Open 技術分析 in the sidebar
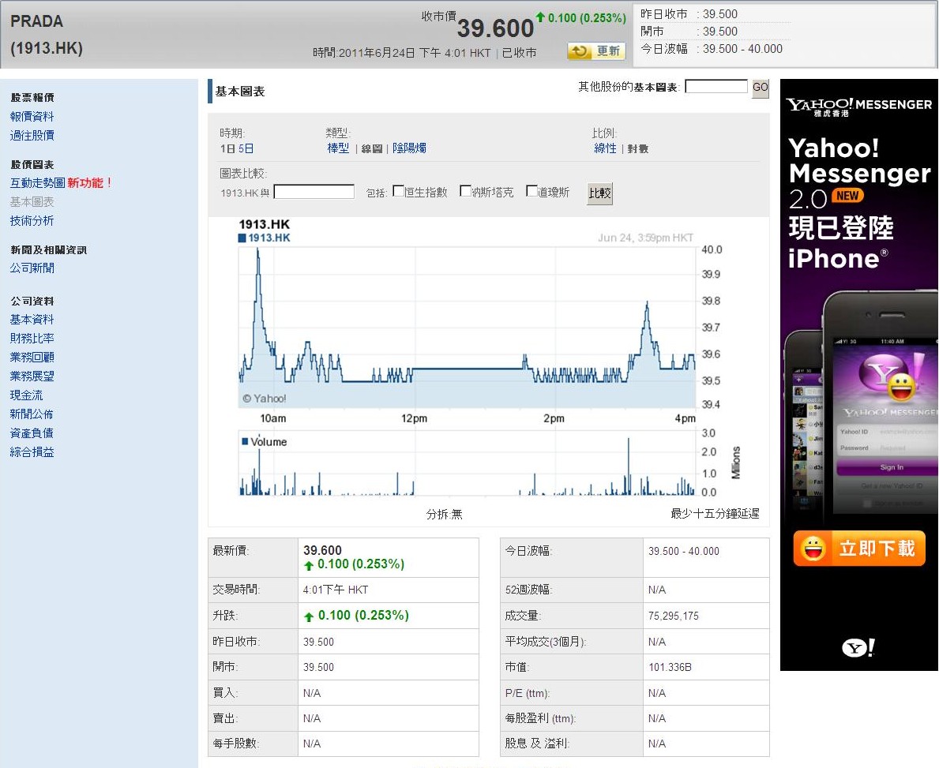The height and width of the screenshot is (768, 939). [32, 221]
